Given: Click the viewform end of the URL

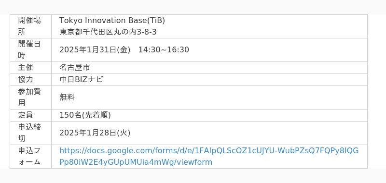Looking at the screenshot, I should point(194,162).
